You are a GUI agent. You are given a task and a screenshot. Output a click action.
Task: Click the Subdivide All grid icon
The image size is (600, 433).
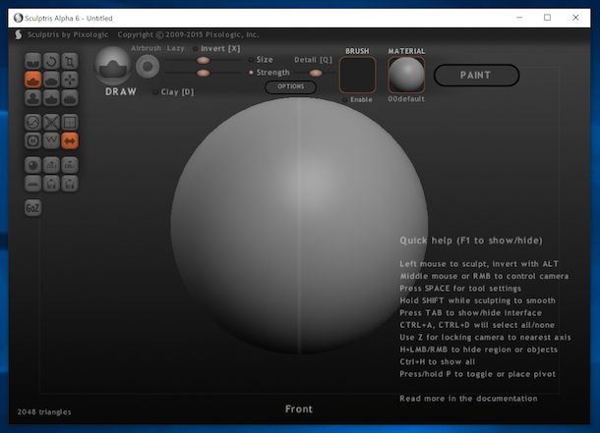tap(70, 122)
